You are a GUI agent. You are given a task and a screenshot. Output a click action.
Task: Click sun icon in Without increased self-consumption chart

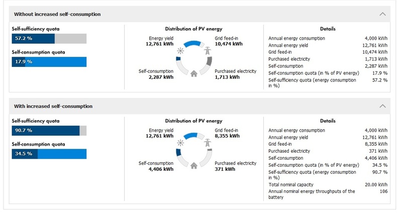180,50
